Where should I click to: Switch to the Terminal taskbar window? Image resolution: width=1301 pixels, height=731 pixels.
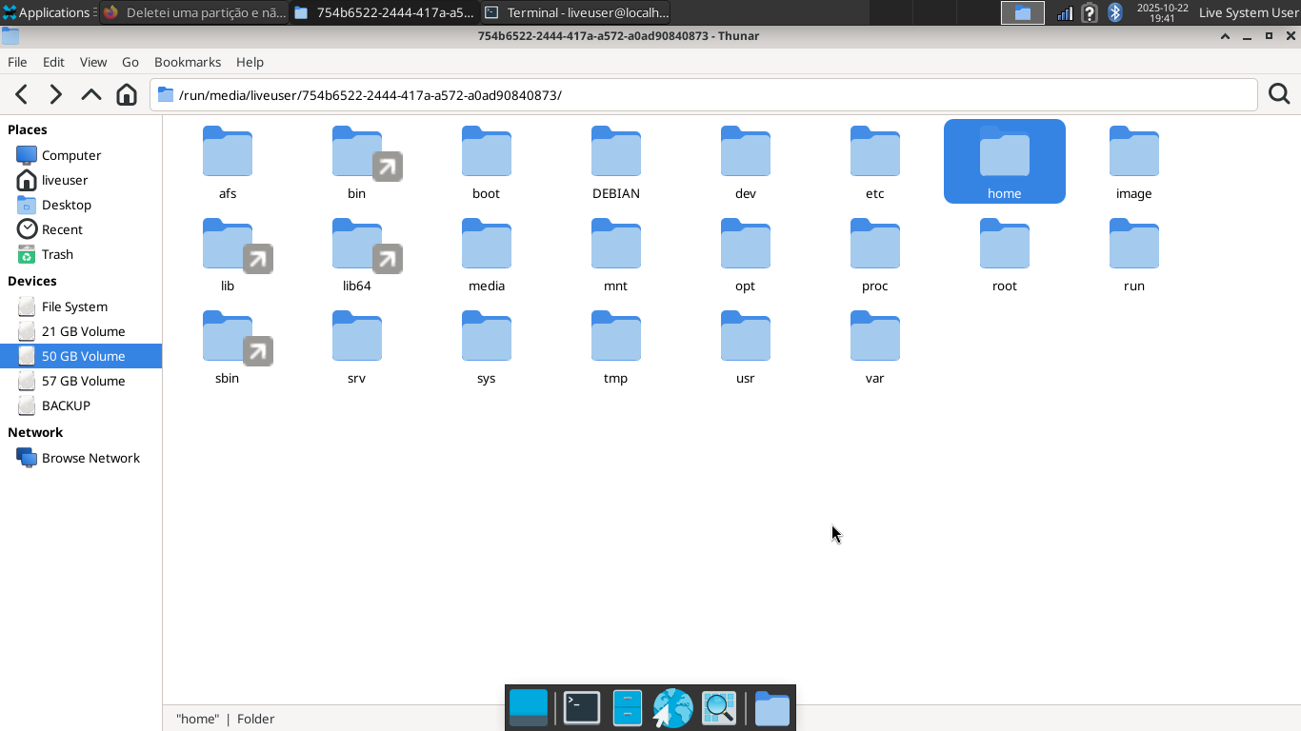[576, 12]
